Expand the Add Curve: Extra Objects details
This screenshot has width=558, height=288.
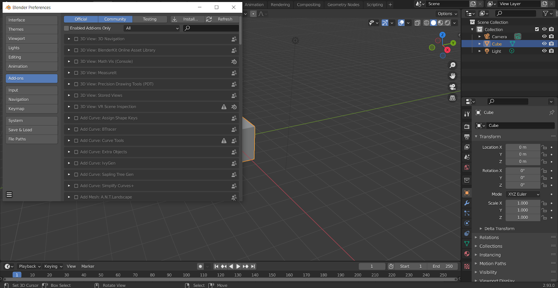pyautogui.click(x=69, y=152)
